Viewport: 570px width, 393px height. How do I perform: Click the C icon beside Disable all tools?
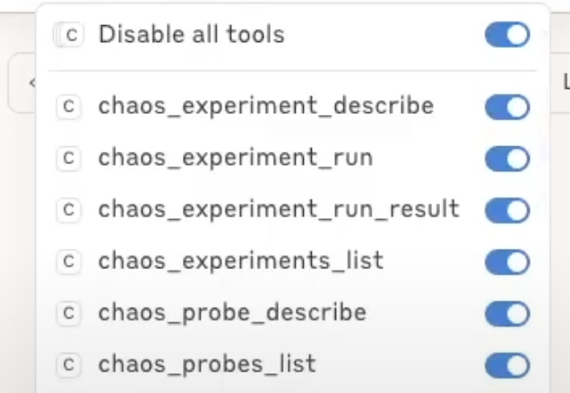coord(71,35)
